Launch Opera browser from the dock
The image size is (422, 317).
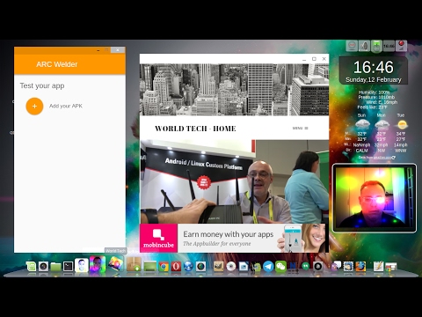click(176, 267)
